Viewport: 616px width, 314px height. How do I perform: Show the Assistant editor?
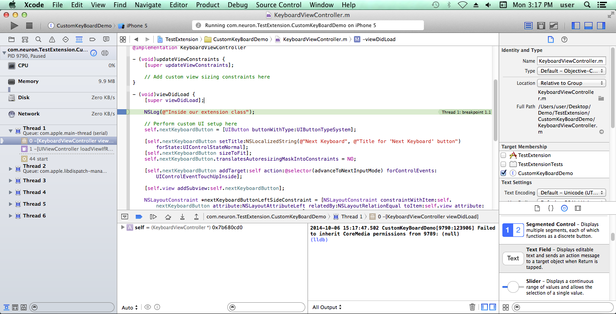coord(541,26)
